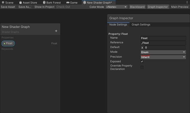Click the Bark Forest tab icon

point(44,2)
